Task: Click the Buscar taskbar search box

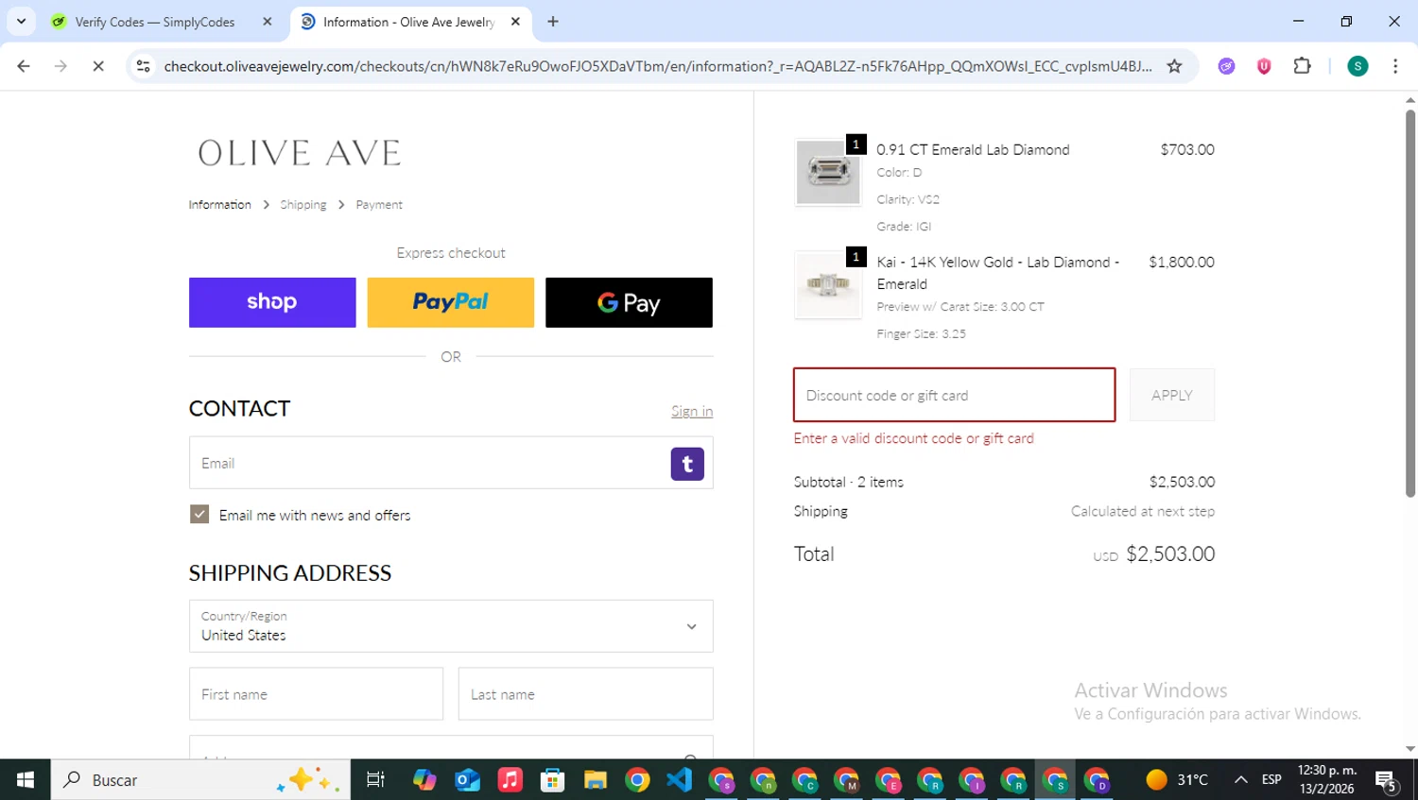Action: click(x=200, y=780)
